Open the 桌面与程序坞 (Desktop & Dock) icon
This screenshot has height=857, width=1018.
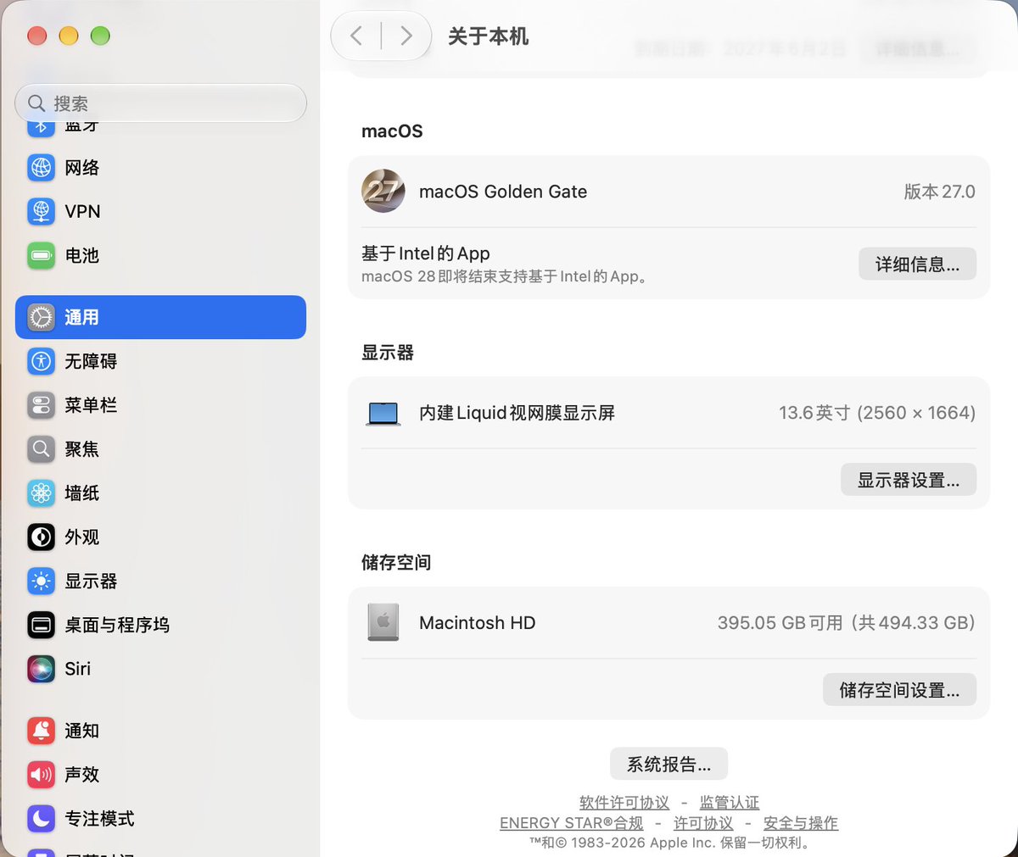coord(41,626)
